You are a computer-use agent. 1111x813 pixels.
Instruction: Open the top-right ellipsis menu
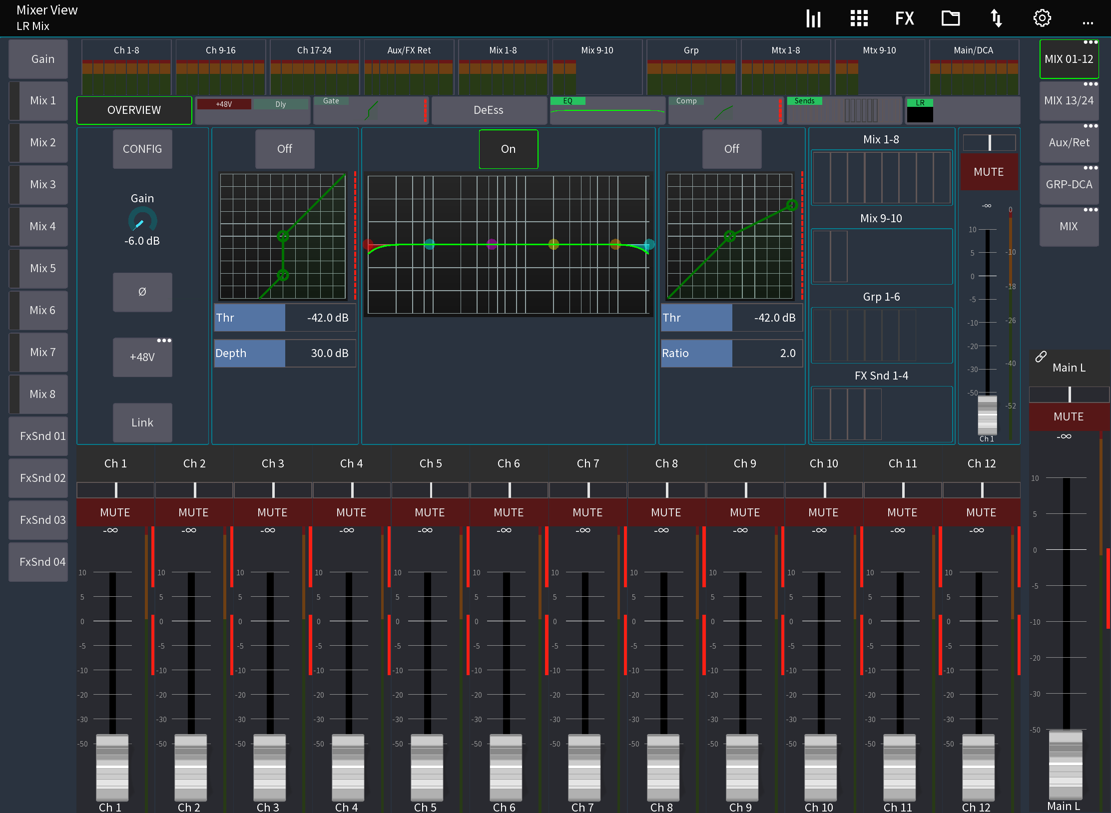(x=1088, y=22)
